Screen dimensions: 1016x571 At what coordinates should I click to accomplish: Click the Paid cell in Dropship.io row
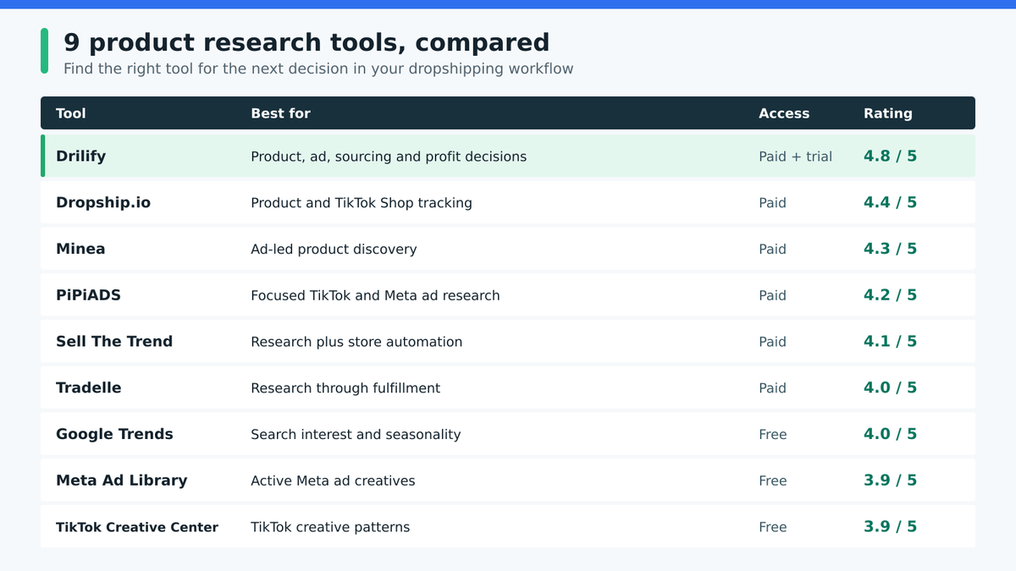pos(772,203)
